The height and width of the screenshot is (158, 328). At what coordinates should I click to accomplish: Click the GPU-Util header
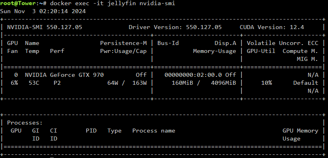(261, 51)
